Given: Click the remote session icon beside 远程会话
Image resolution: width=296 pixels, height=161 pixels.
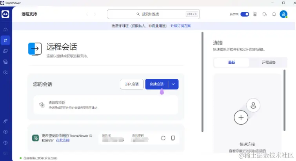Looking at the screenshot, I should pyautogui.click(x=35, y=49).
